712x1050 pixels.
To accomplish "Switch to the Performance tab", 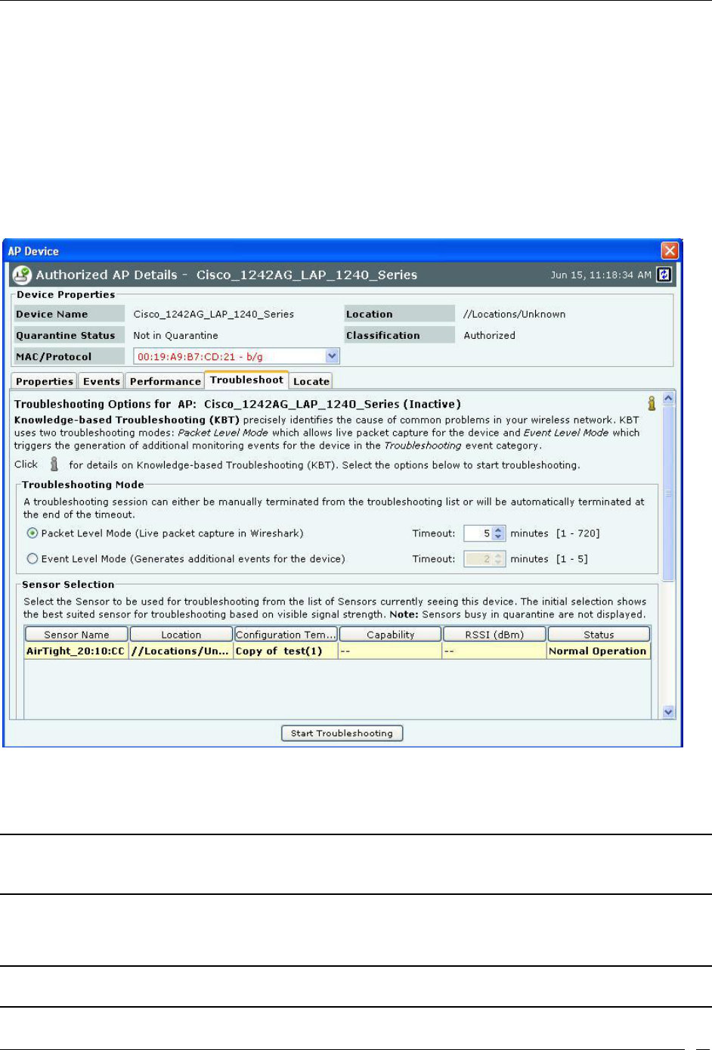I will coord(165,381).
